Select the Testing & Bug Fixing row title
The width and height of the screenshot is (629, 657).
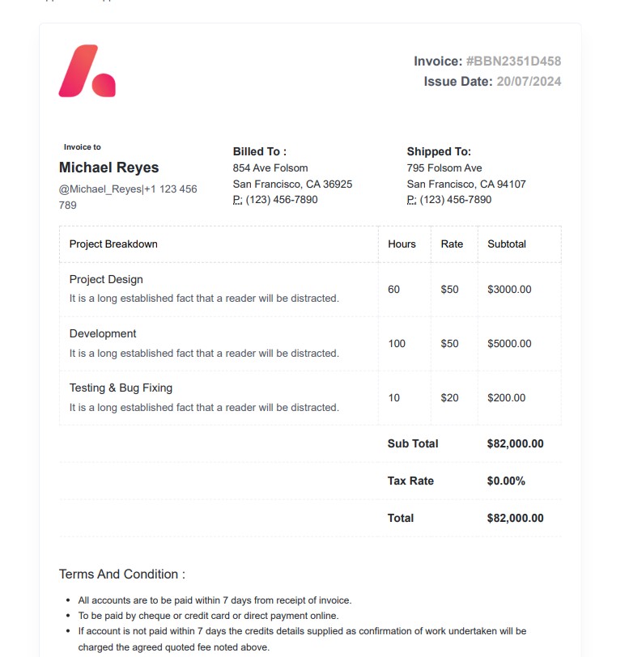pos(121,388)
